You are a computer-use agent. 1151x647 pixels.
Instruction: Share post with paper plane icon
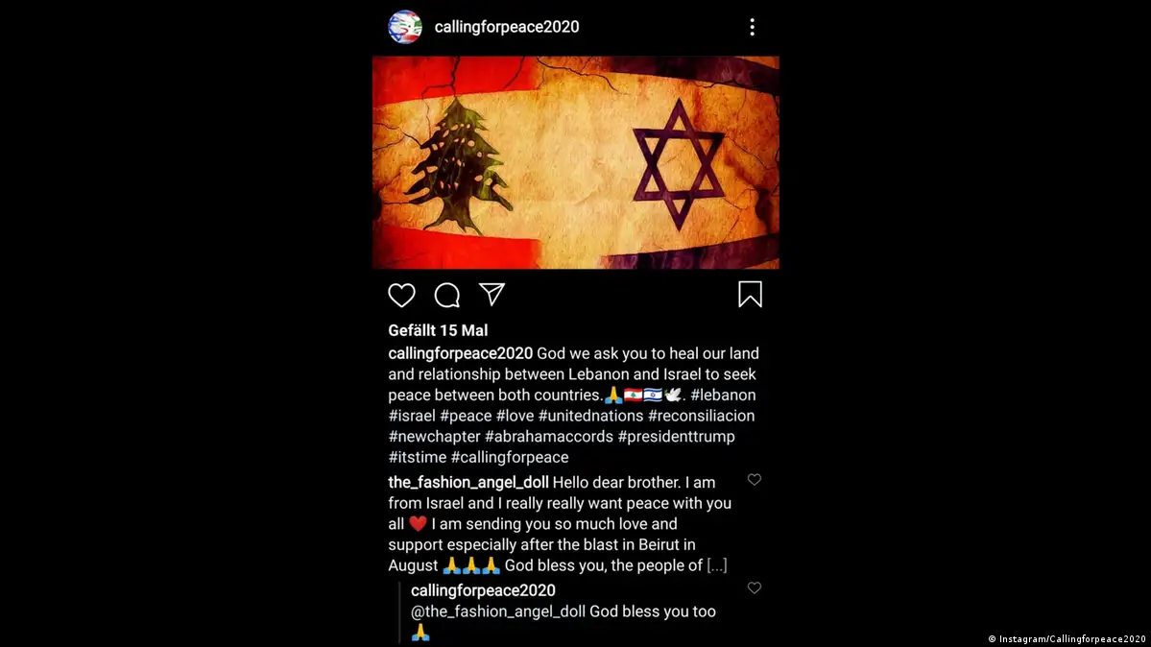492,295
